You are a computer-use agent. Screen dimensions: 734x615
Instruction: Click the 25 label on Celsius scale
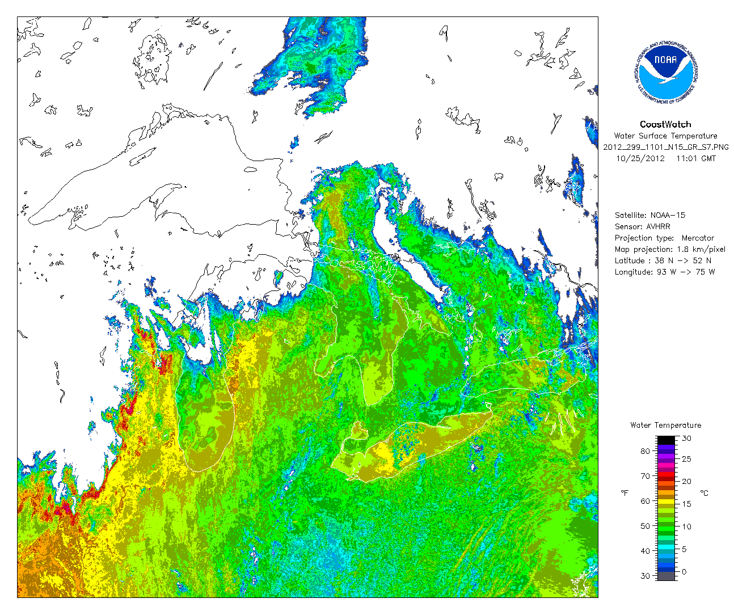pyautogui.click(x=687, y=458)
